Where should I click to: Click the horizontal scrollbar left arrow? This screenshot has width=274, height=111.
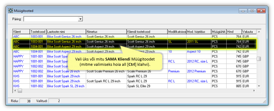click(x=15, y=91)
